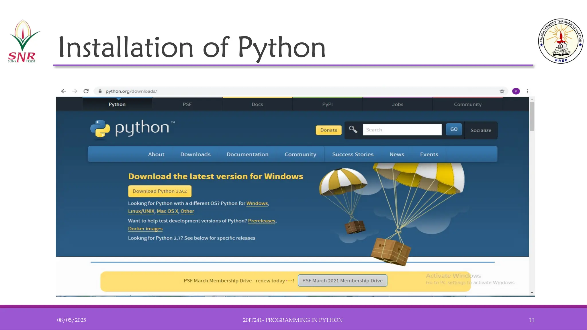This screenshot has width=587, height=330.
Task: Click the heading Download the latest version for Windows
Action: [x=216, y=176]
